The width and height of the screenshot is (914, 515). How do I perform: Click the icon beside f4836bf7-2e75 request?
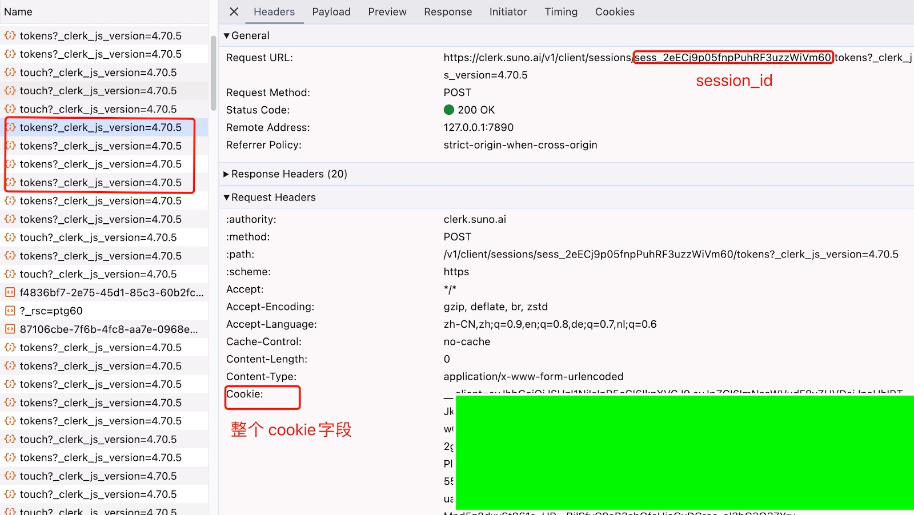[x=10, y=292]
